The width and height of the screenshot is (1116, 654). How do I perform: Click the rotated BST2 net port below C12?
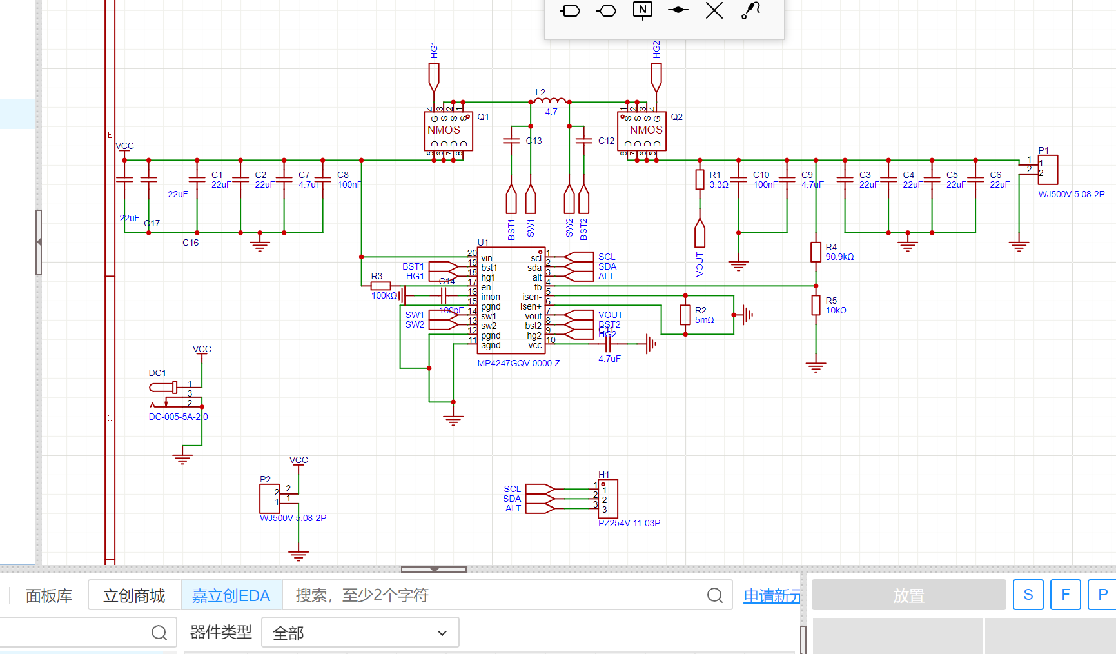pyautogui.click(x=583, y=199)
